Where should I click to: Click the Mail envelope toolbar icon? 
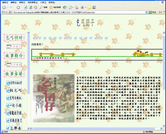[x=71, y=7]
